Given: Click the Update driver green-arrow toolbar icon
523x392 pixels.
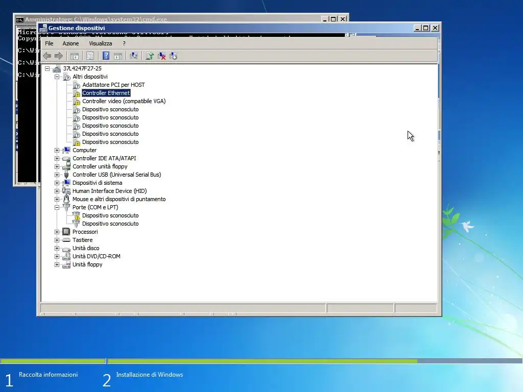Looking at the screenshot, I should tap(150, 56).
